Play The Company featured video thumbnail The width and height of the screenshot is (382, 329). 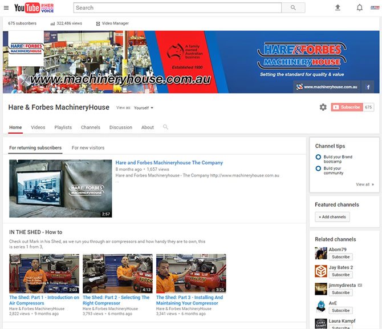click(x=60, y=188)
